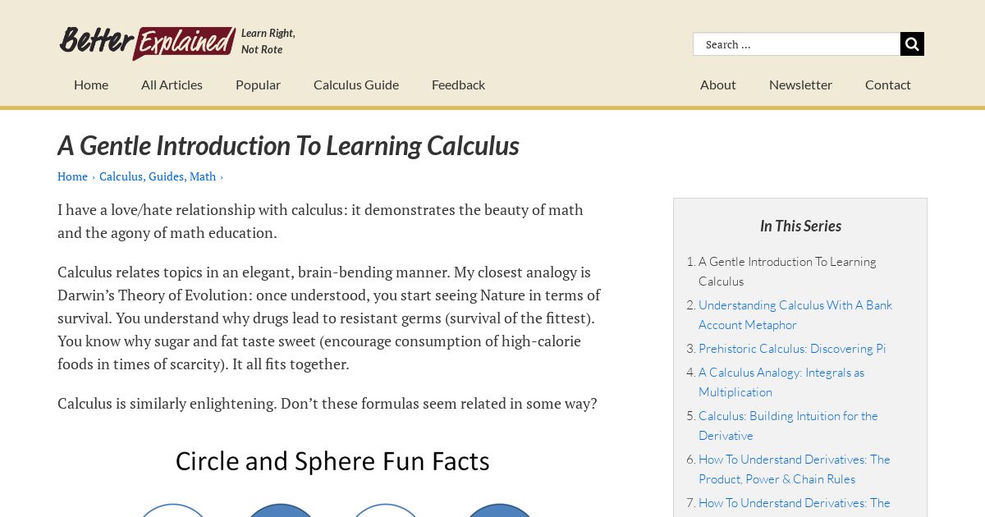The image size is (985, 517).
Task: Open the Product, Power & Chain Rules article
Action: (795, 469)
